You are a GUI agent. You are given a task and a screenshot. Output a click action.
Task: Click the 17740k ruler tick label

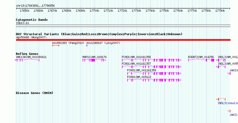click(150, 11)
